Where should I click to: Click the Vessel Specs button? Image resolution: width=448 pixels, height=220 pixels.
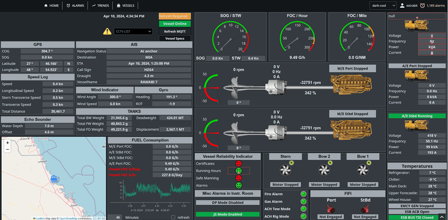click(x=175, y=38)
